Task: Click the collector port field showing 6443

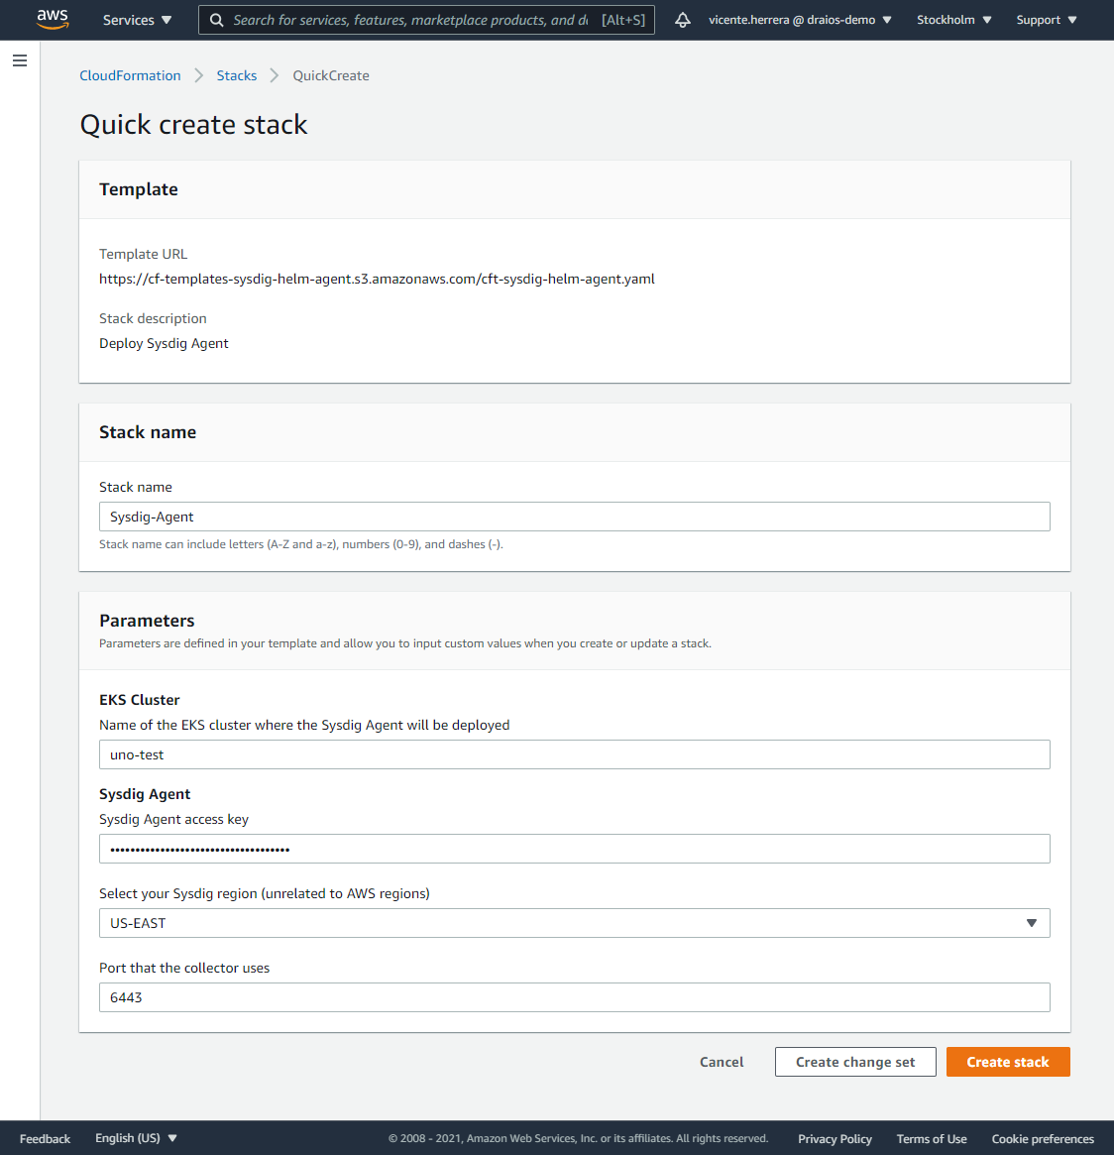Action: (574, 996)
